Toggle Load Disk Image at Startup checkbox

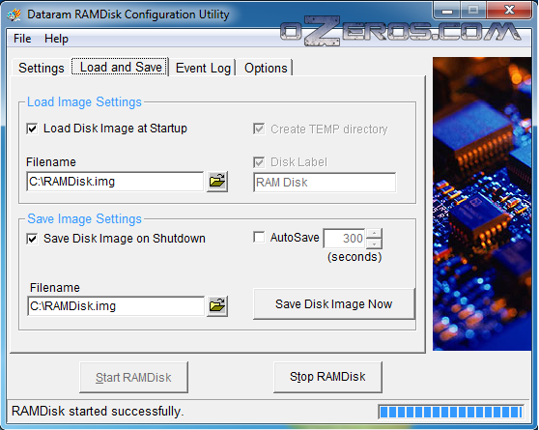(x=32, y=129)
